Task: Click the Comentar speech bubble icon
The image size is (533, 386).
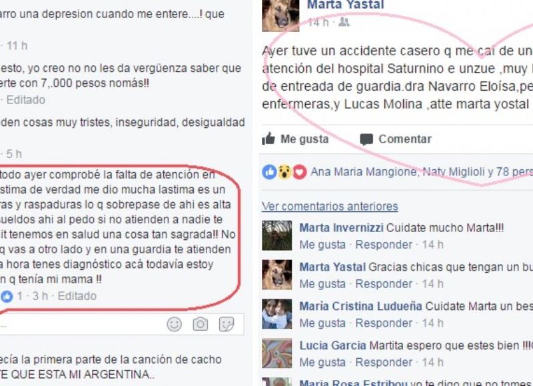Action: click(366, 139)
